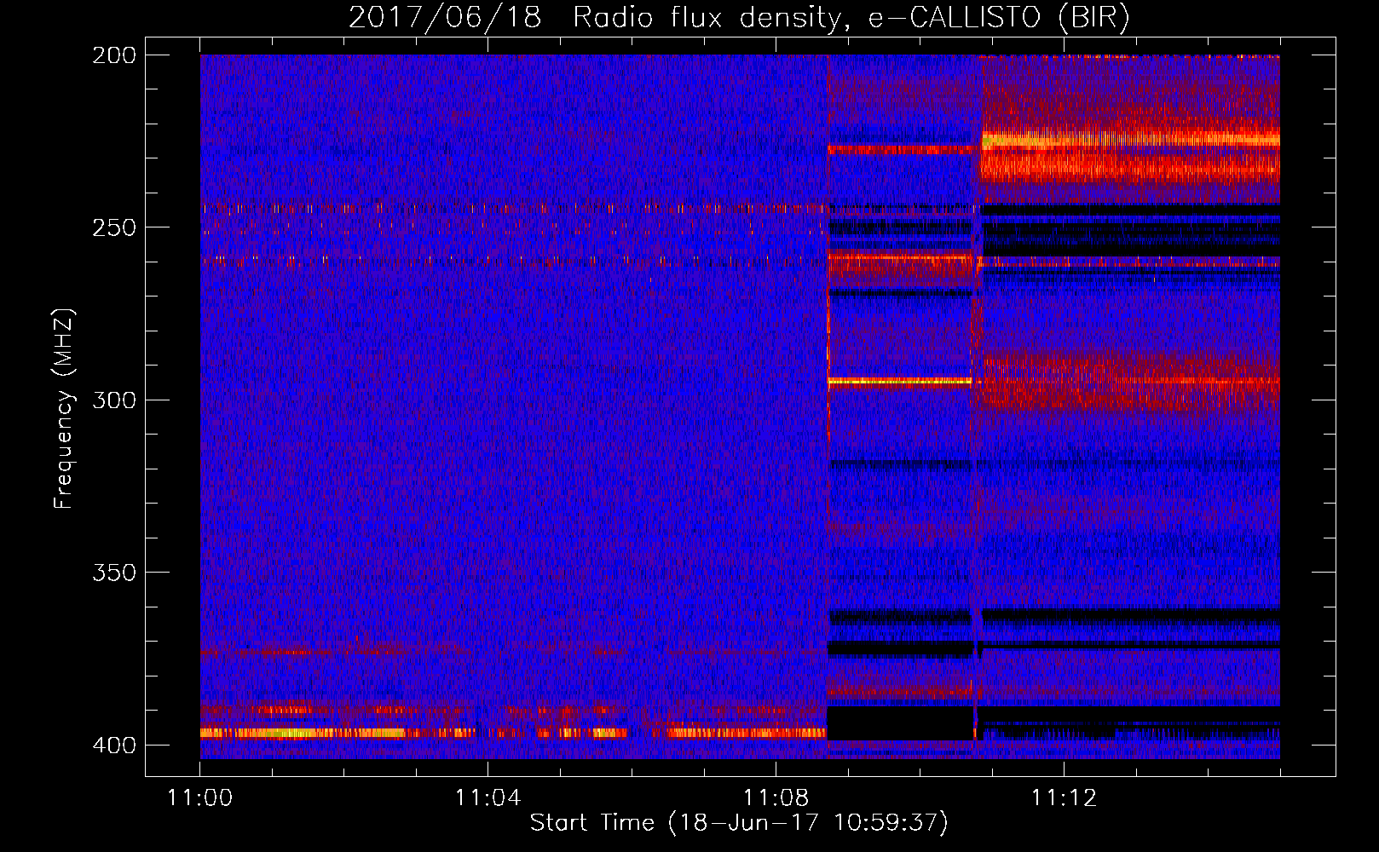Click the 250 frequency tick label
1379x852 pixels.
click(114, 227)
